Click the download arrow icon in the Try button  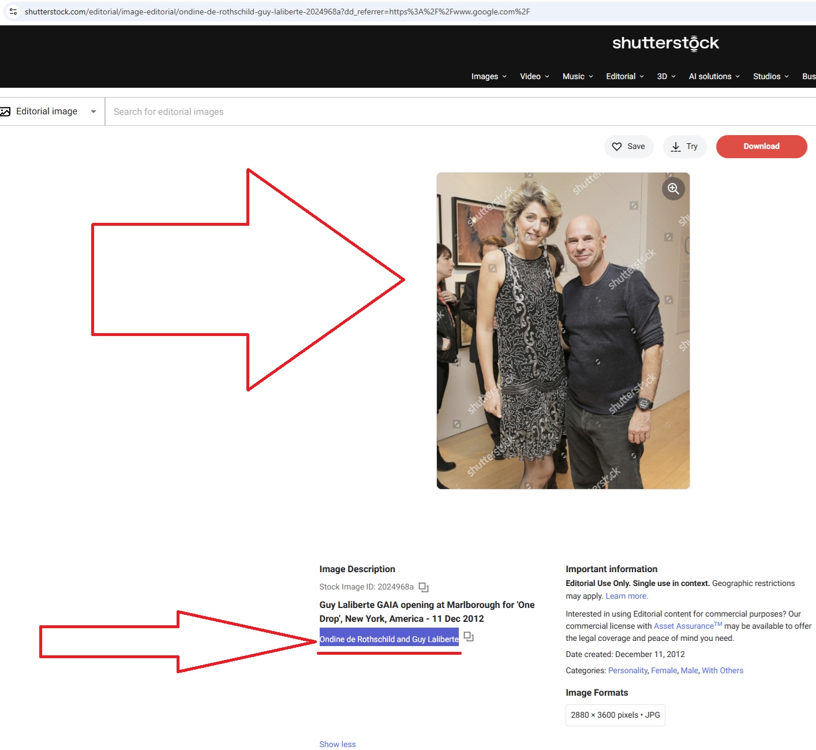coord(676,147)
